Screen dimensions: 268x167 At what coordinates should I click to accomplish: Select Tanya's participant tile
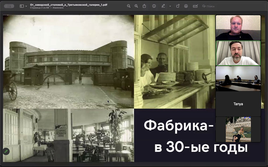(x=238, y=104)
